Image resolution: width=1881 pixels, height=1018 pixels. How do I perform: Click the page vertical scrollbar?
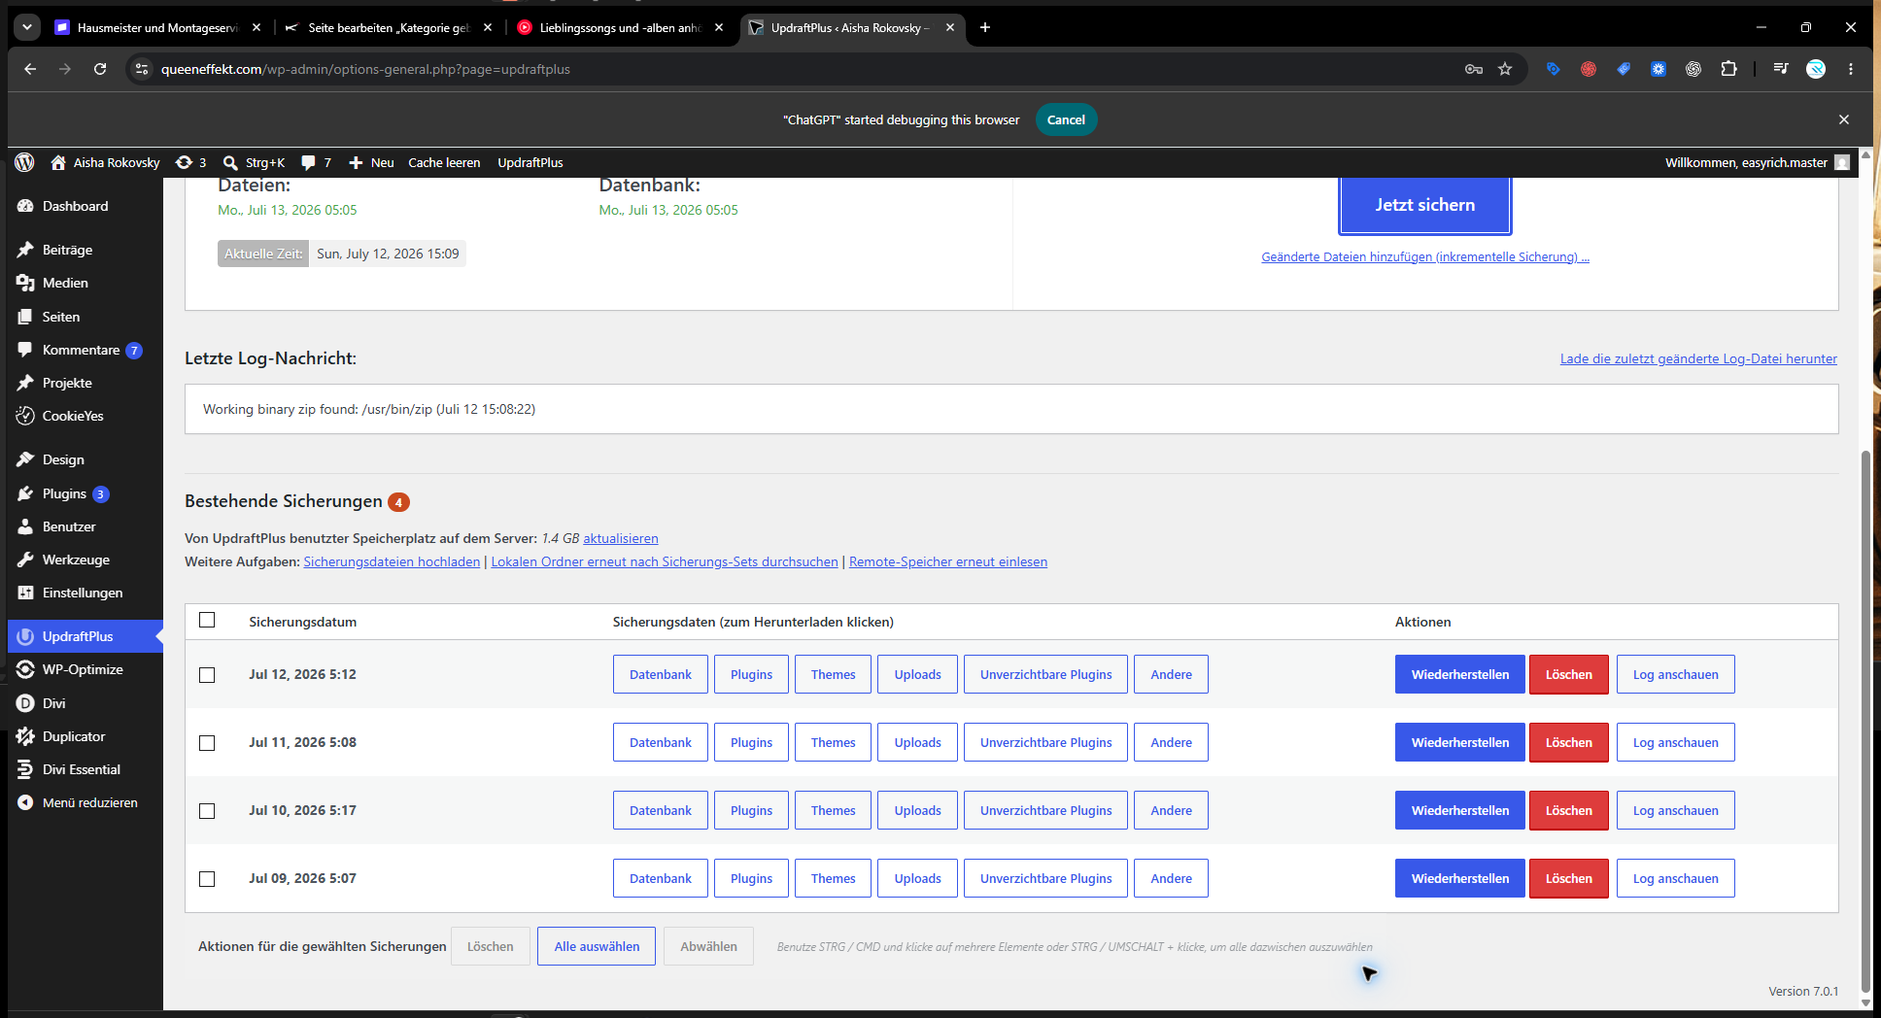pos(1865,724)
